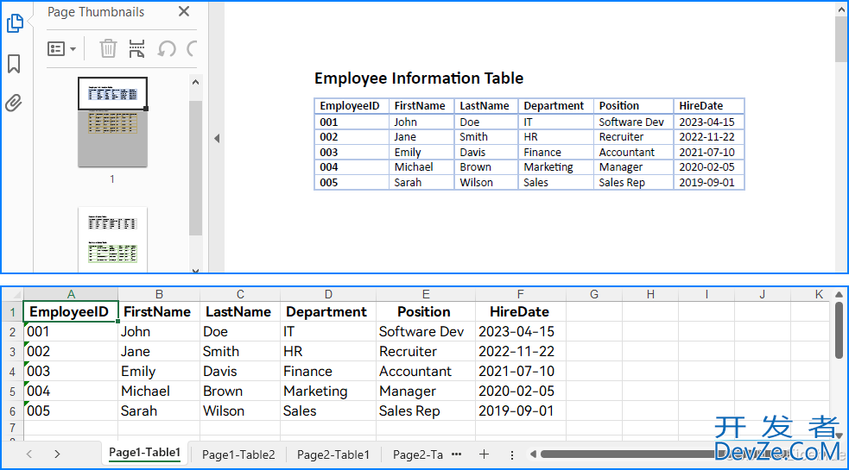Image resolution: width=849 pixels, height=470 pixels.
Task: Add a new sheet with the plus icon
Action: tap(484, 454)
